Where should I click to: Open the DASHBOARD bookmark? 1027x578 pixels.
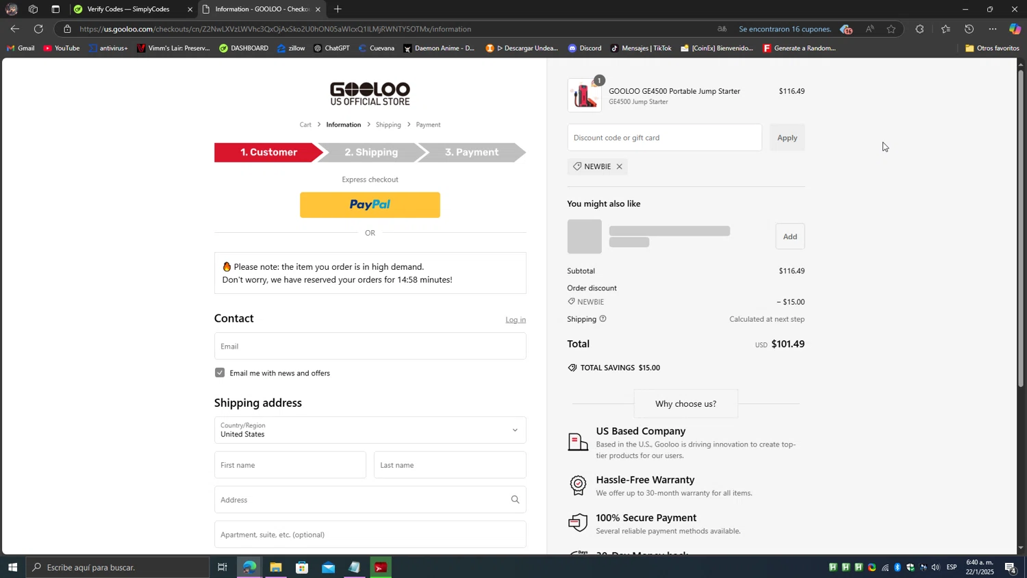click(x=244, y=48)
